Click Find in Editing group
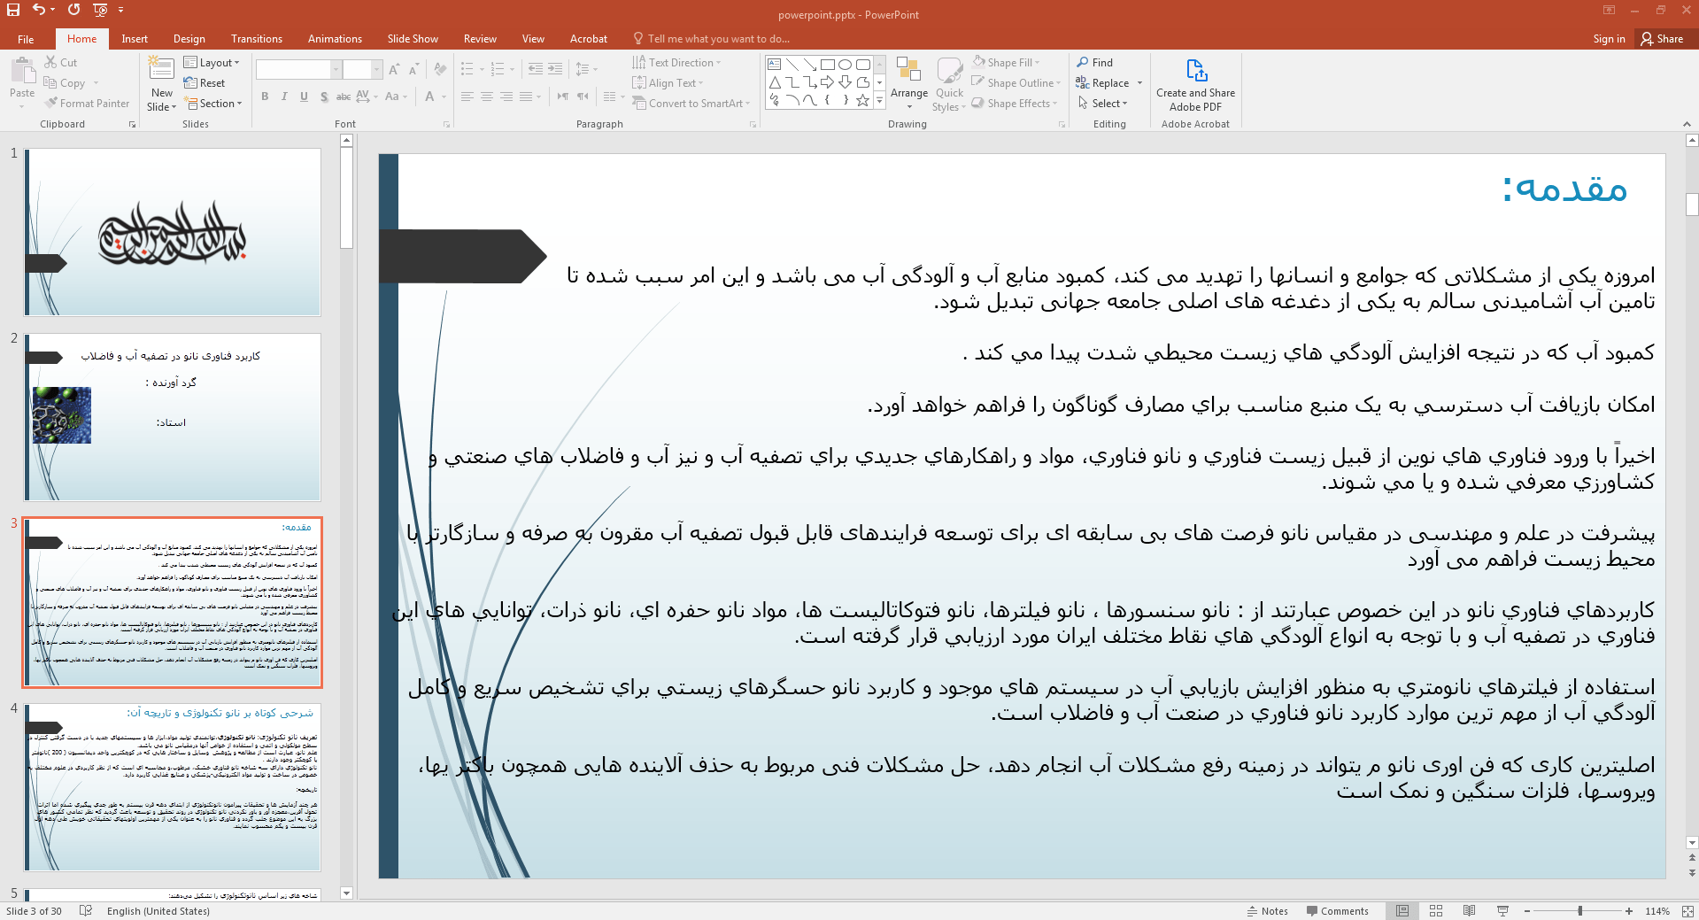The image size is (1699, 920). (1095, 63)
